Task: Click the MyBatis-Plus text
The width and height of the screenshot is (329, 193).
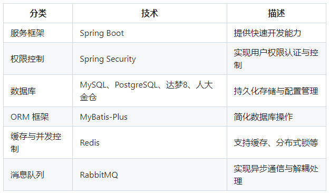Action: pyautogui.click(x=104, y=117)
